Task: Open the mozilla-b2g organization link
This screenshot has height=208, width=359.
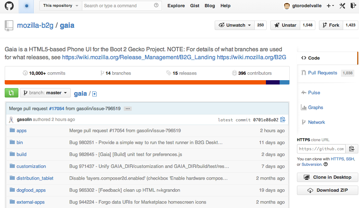Action: tap(35, 25)
